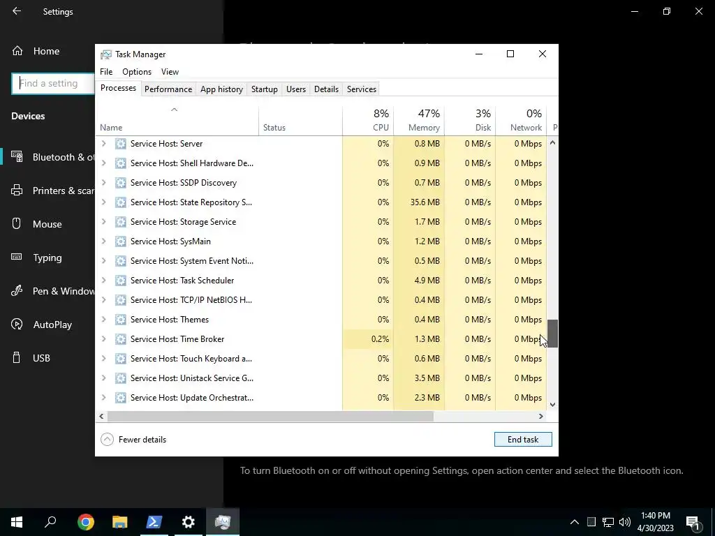Collapse view with Fewer details
The height and width of the screenshot is (536, 715).
click(133, 440)
